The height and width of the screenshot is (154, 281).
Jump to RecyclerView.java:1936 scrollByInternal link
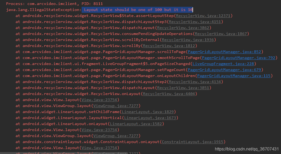pos(188,40)
